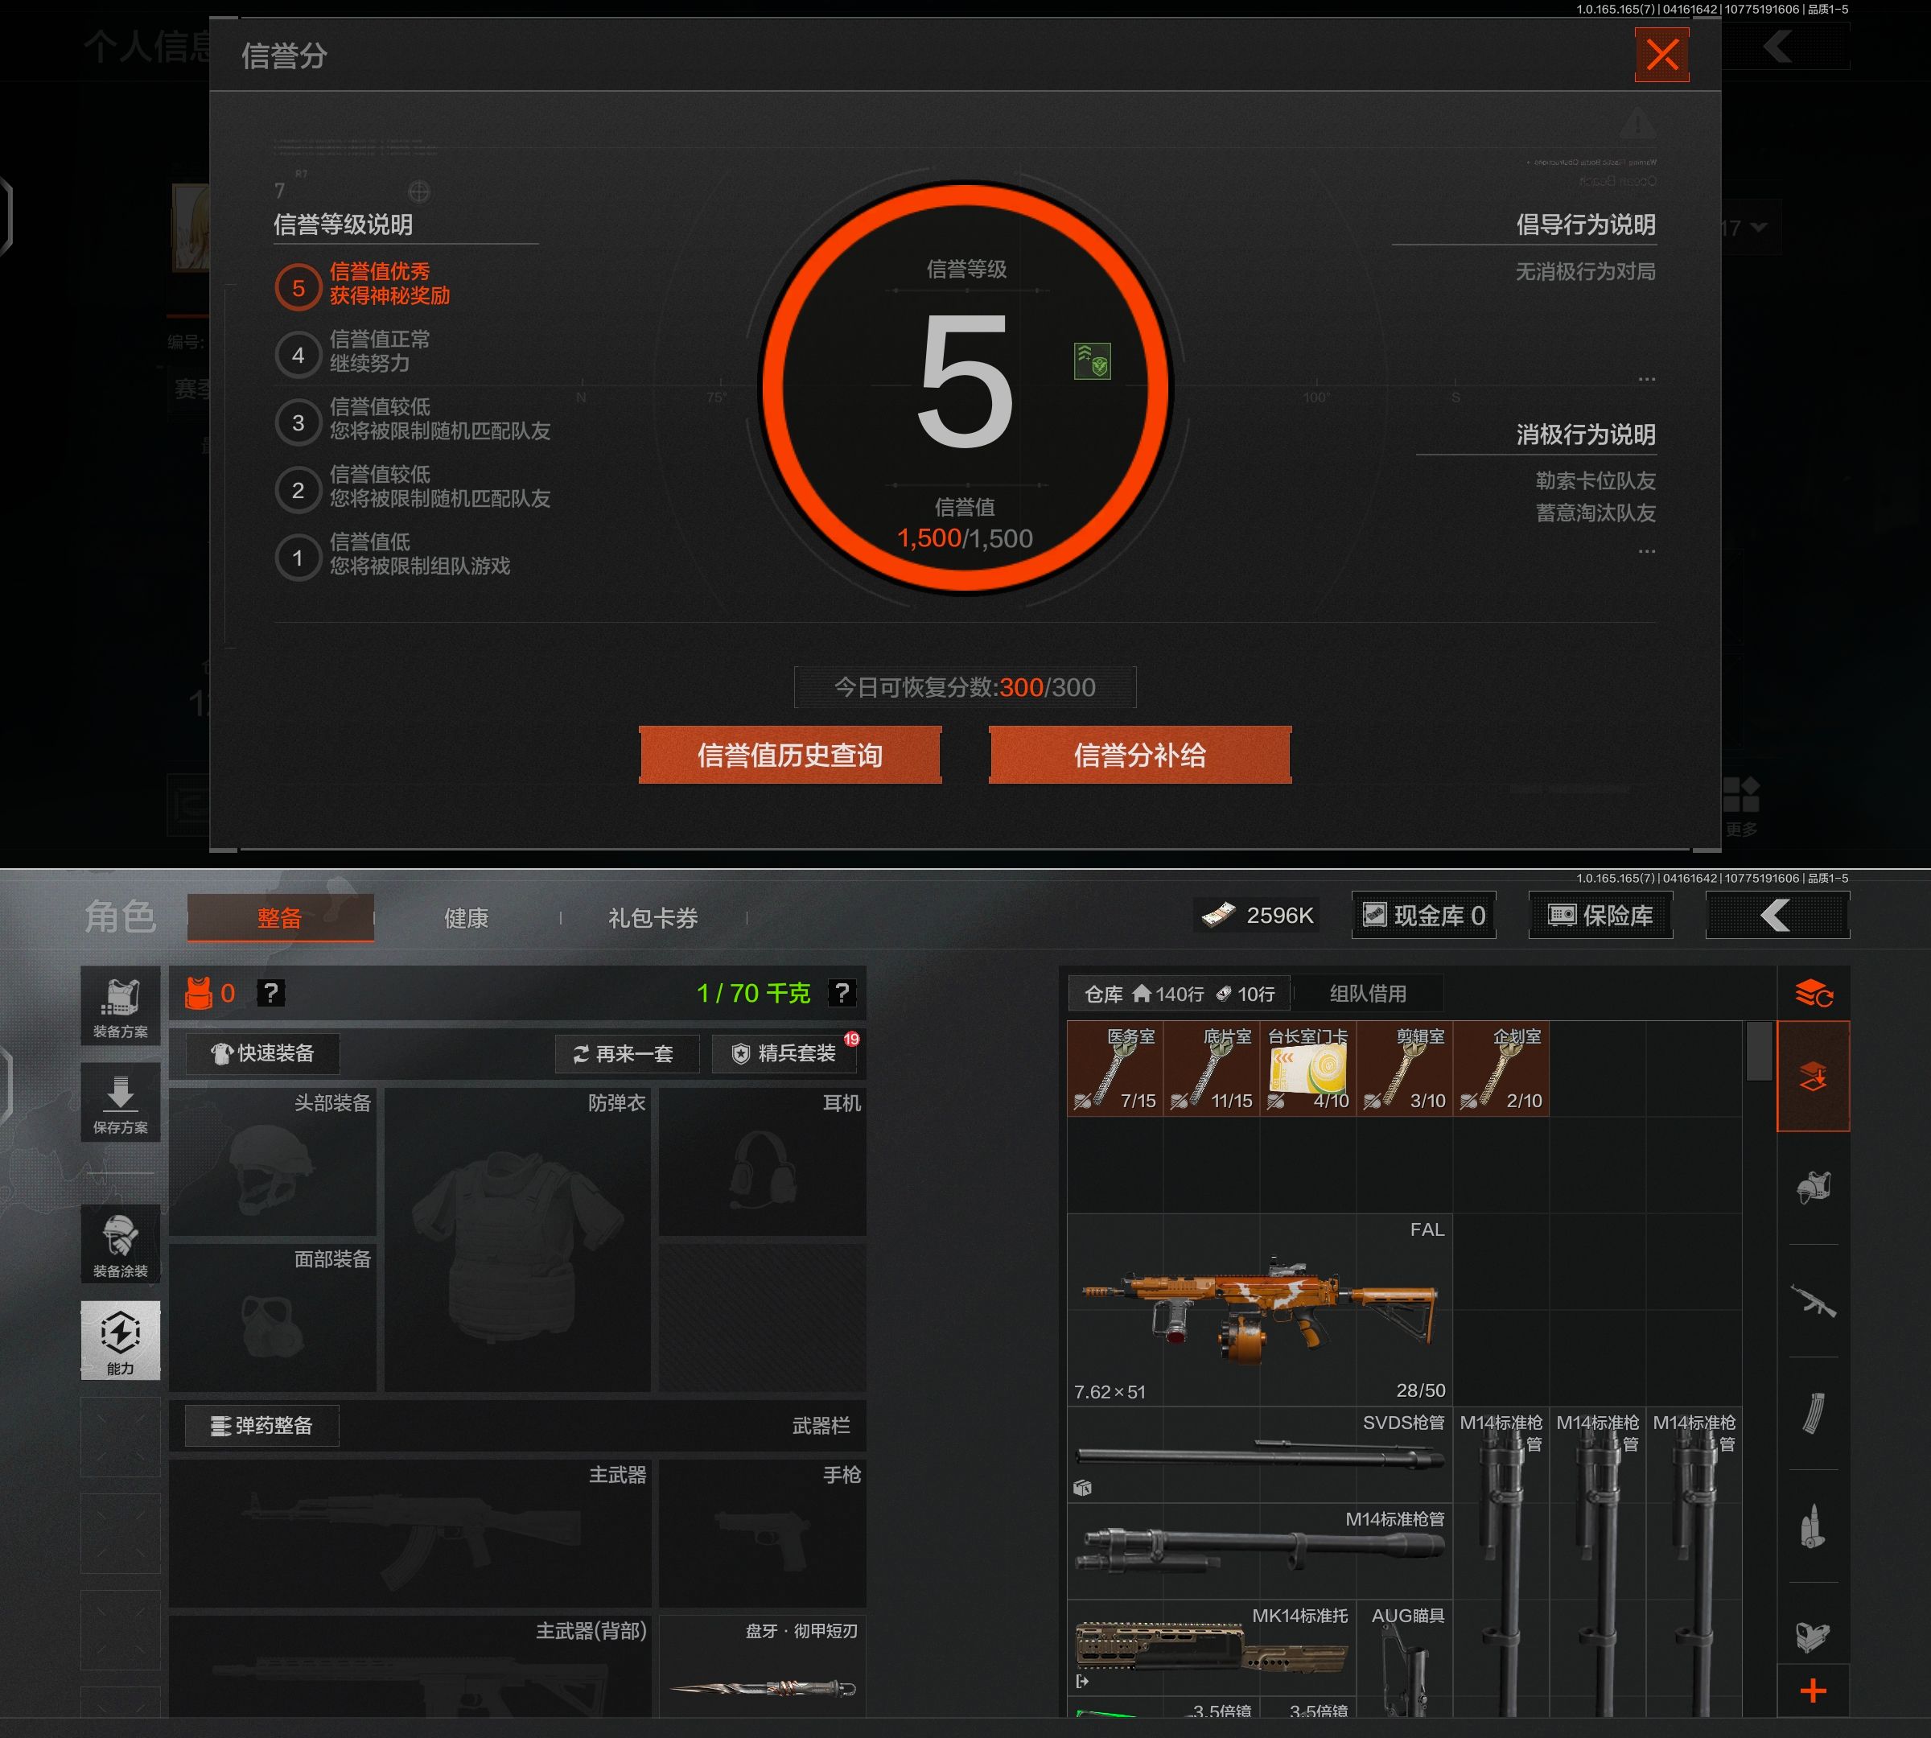The image size is (1931, 1738).
Task: Open weight help question mark
Action: point(842,993)
